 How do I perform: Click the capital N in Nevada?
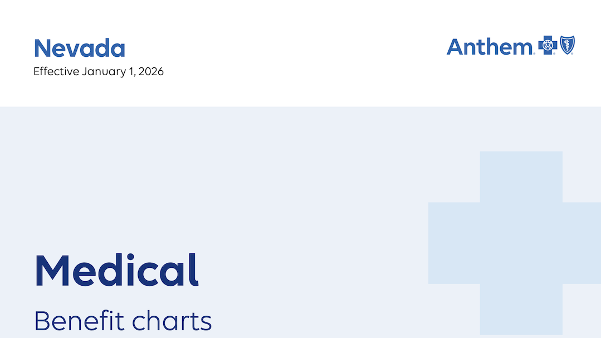click(42, 48)
